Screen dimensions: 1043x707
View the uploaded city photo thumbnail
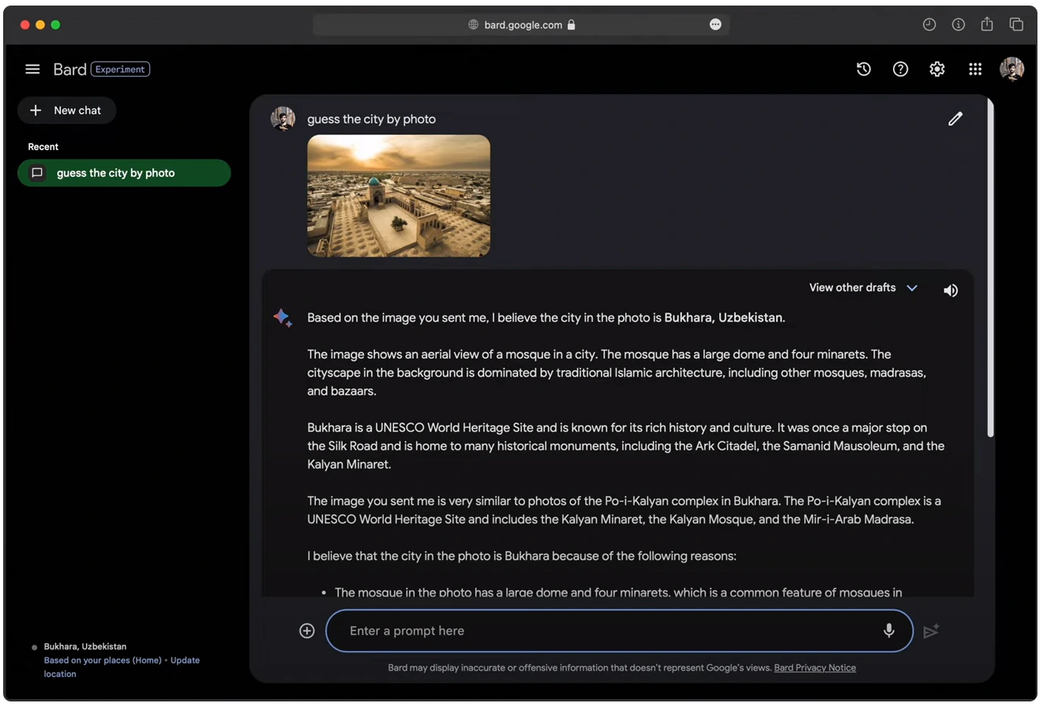click(x=398, y=196)
